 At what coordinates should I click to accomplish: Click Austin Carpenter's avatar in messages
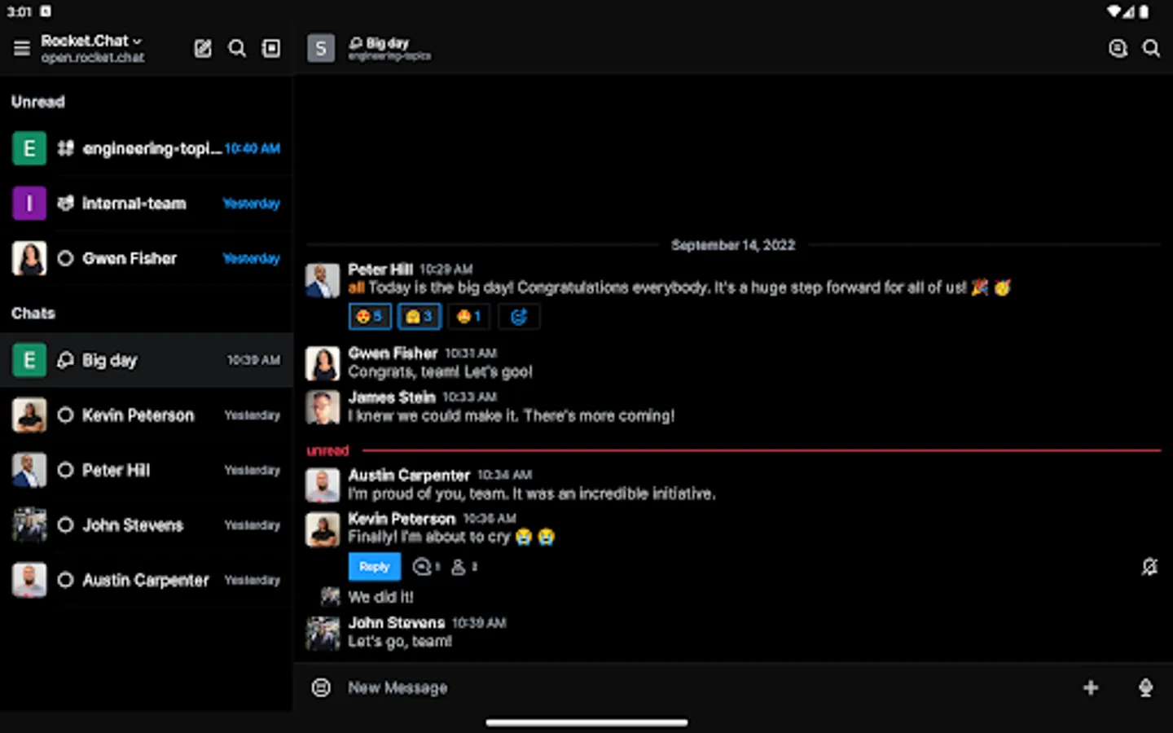(x=323, y=486)
